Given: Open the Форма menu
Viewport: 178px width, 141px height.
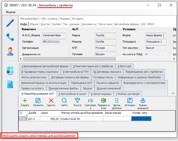Looking at the screenshot, I should pos(10,12).
